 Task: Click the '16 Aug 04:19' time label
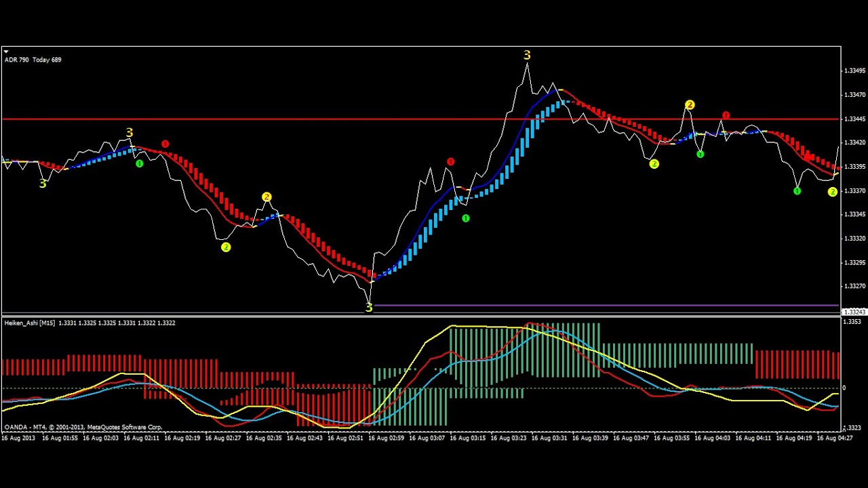[x=794, y=439]
